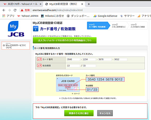Open the Apps grid bookmark icon

[4, 16]
